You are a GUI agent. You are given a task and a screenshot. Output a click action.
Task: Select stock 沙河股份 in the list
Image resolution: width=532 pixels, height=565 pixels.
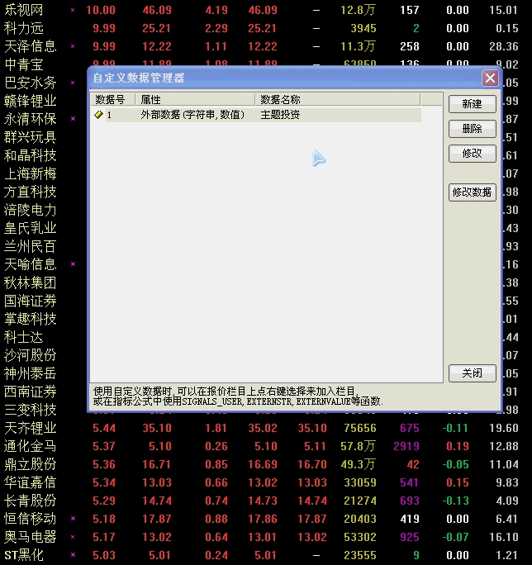31,355
